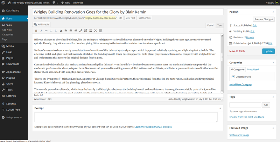Enter distraction-free fullscreen mode
The height and width of the screenshot is (142, 280).
(96, 31)
